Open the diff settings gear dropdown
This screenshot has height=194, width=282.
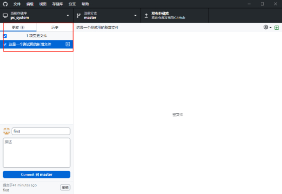coord(267,27)
